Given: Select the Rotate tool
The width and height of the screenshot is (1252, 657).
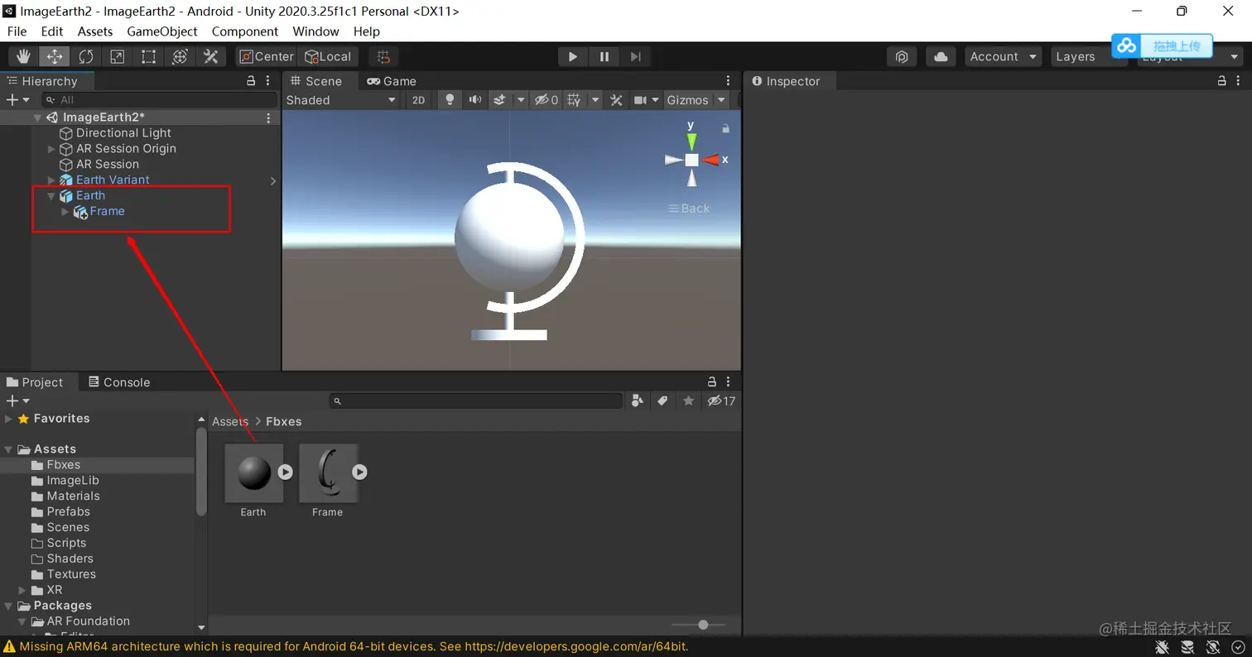Looking at the screenshot, I should pos(86,56).
